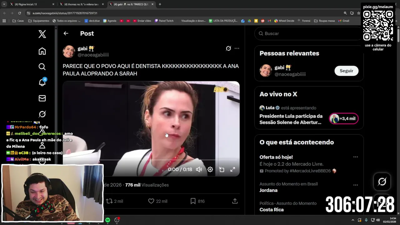Open the Roupas massa bookmark folder
The image size is (400, 225).
pos(324,21)
